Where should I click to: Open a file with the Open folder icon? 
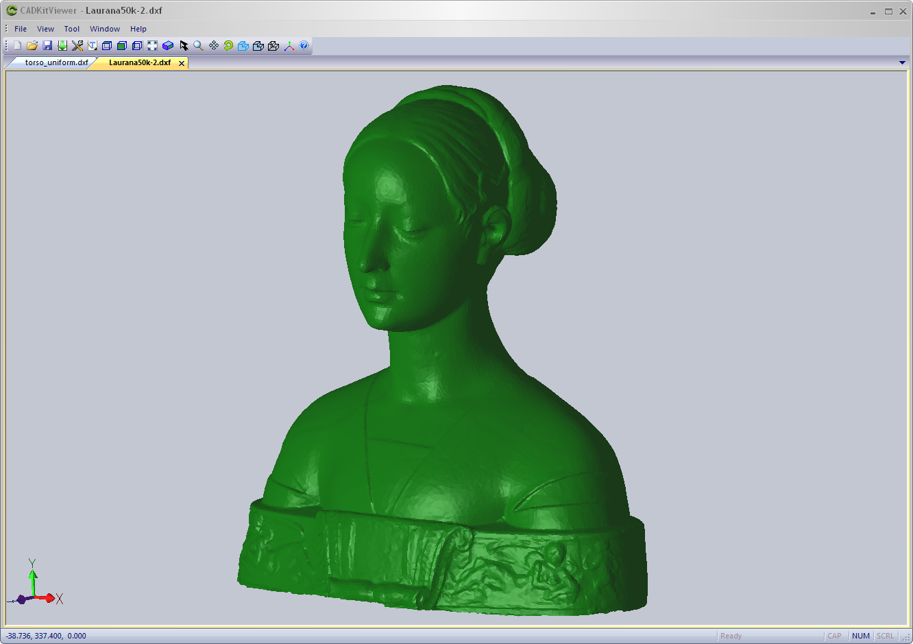32,45
